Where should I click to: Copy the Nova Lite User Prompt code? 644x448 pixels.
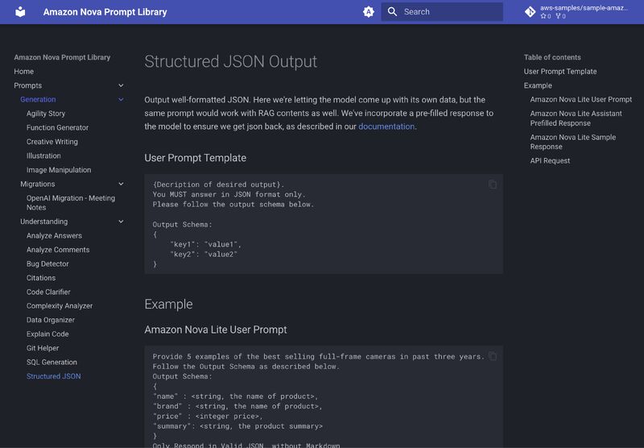coord(493,356)
